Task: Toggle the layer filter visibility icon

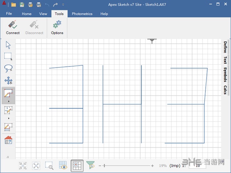Action: click(91, 165)
